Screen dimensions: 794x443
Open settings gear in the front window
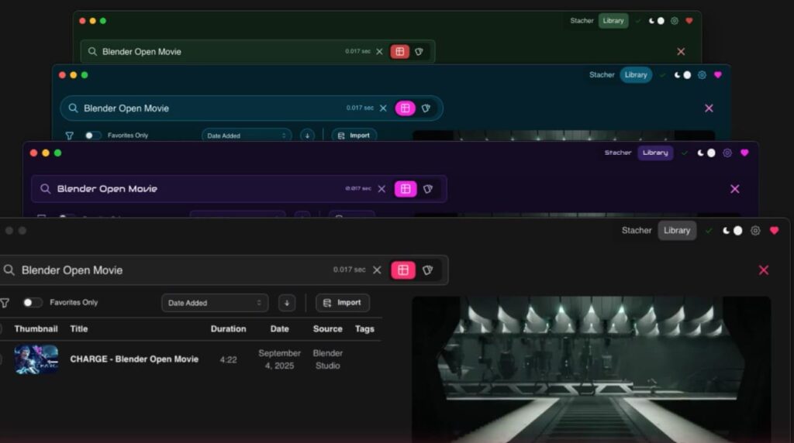[755, 231]
